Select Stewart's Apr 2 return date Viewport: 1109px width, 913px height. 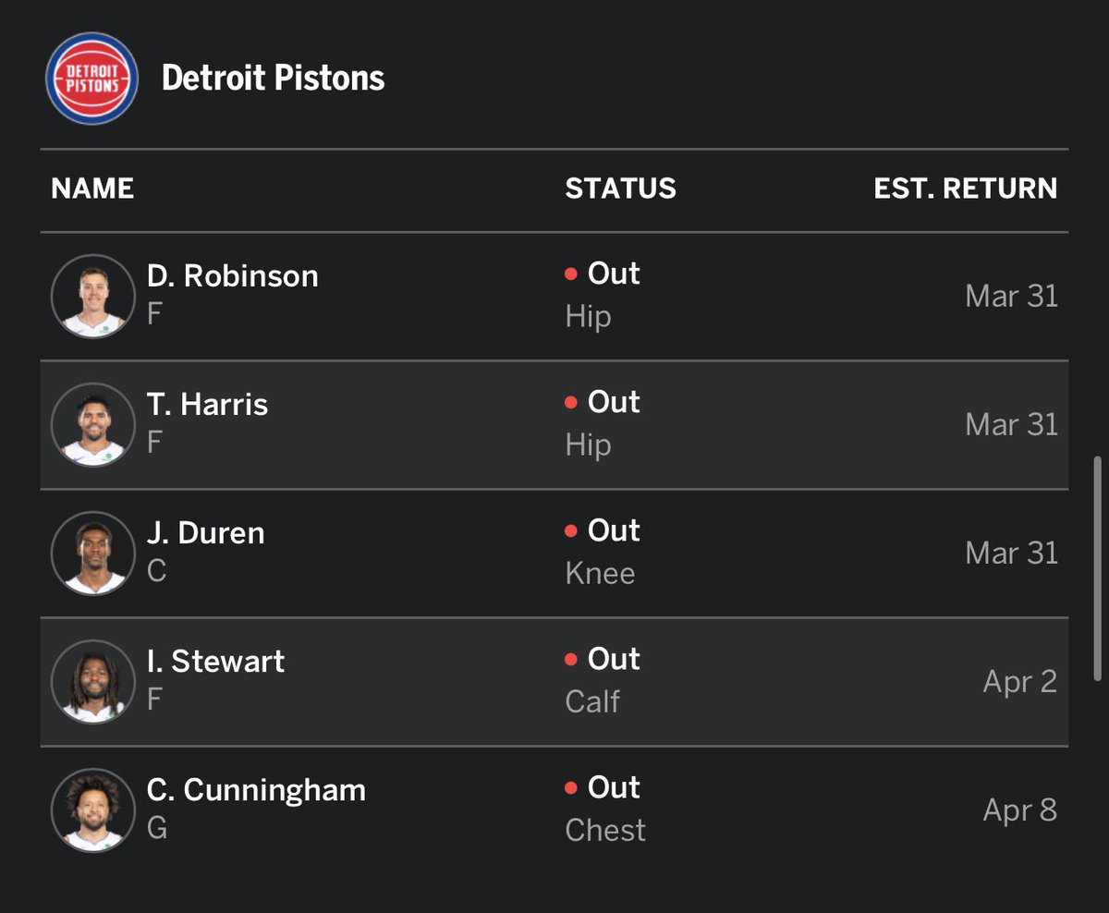pyautogui.click(x=1020, y=681)
